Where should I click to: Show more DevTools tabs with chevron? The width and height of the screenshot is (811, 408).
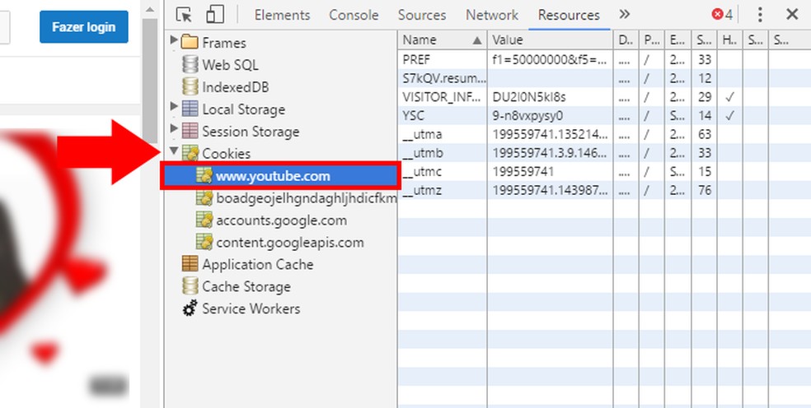point(624,15)
